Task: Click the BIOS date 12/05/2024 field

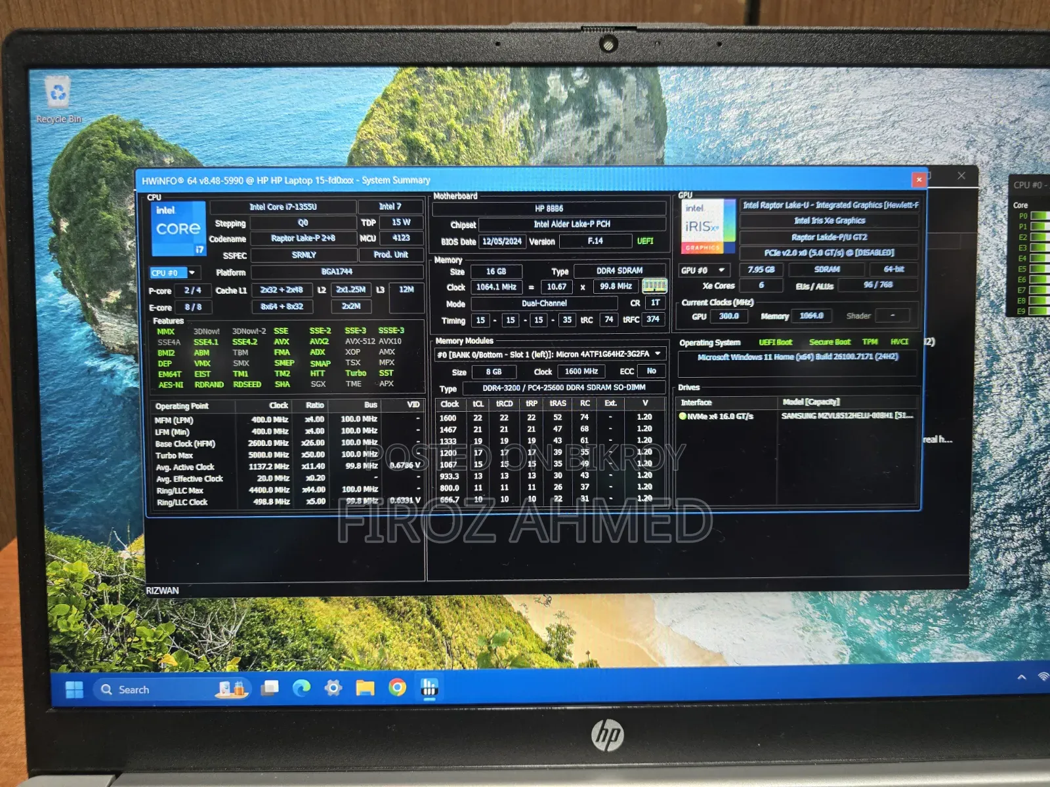Action: click(x=502, y=241)
